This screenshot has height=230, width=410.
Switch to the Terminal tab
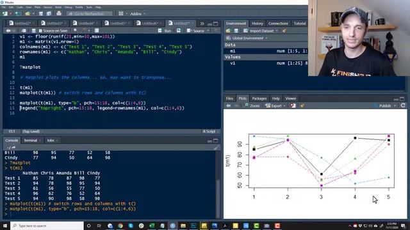point(32,141)
